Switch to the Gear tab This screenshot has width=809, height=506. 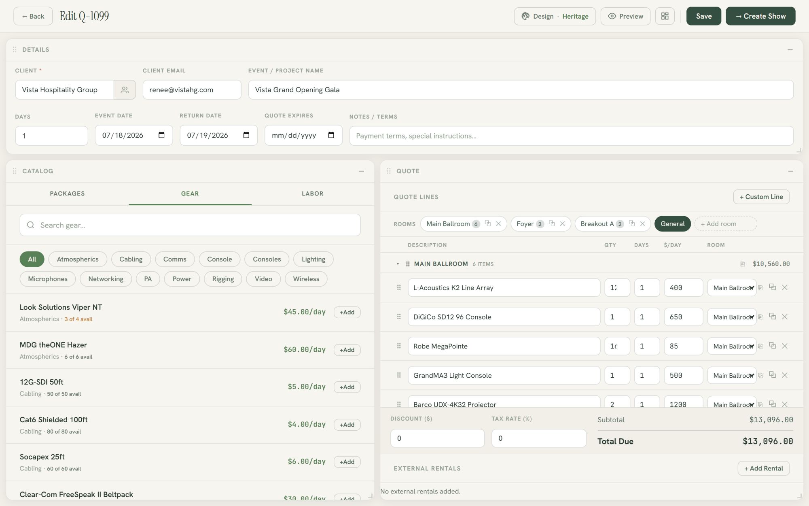click(x=190, y=193)
